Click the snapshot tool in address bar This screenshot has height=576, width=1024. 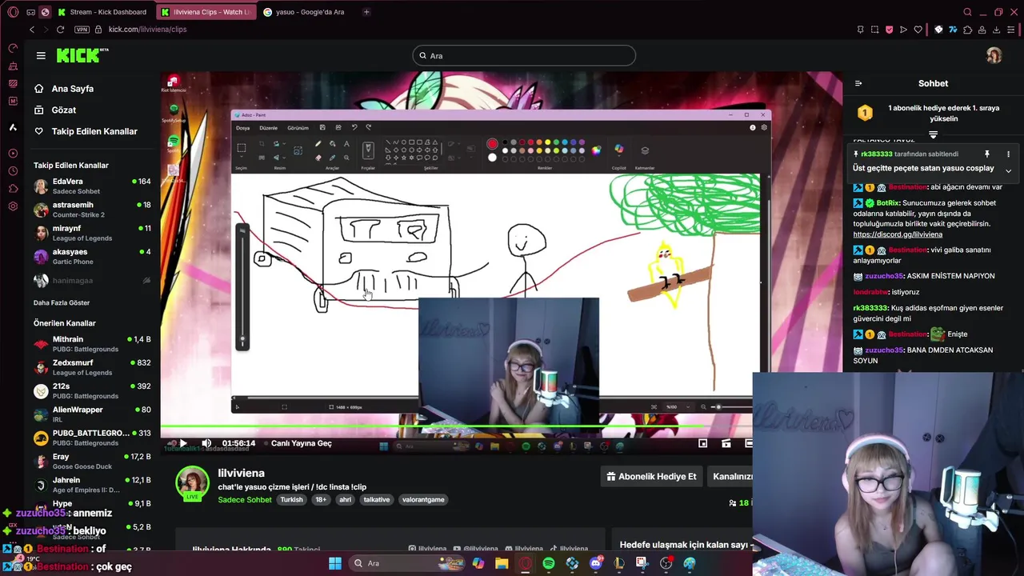pyautogui.click(x=874, y=30)
